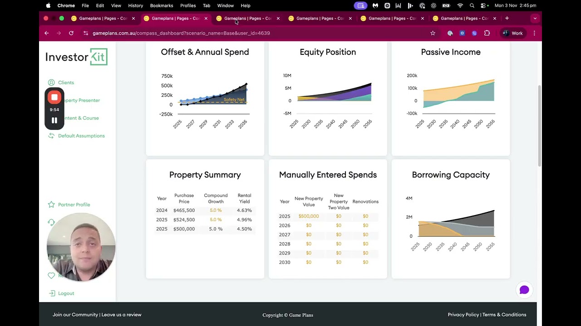The width and height of the screenshot is (581, 326).
Task: Open the File menu
Action: pos(85,5)
